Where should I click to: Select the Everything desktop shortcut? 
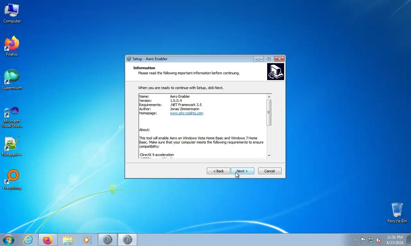click(x=12, y=180)
